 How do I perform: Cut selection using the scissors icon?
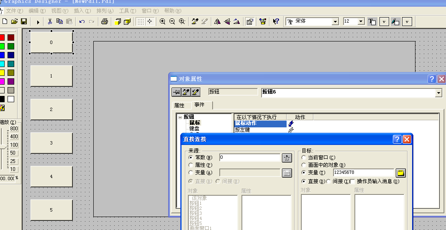tap(50, 21)
